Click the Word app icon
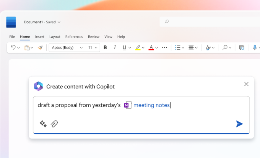The image size is (260, 158). coord(11,22)
